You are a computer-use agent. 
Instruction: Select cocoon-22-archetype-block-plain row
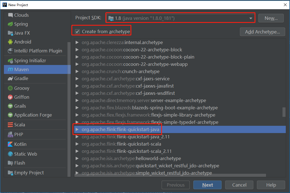click(x=180, y=57)
